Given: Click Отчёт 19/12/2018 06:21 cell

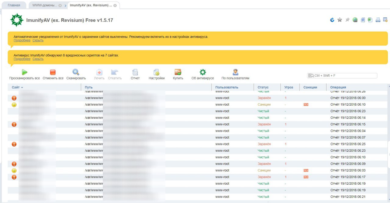Looking at the screenshot, I should pos(348,197).
